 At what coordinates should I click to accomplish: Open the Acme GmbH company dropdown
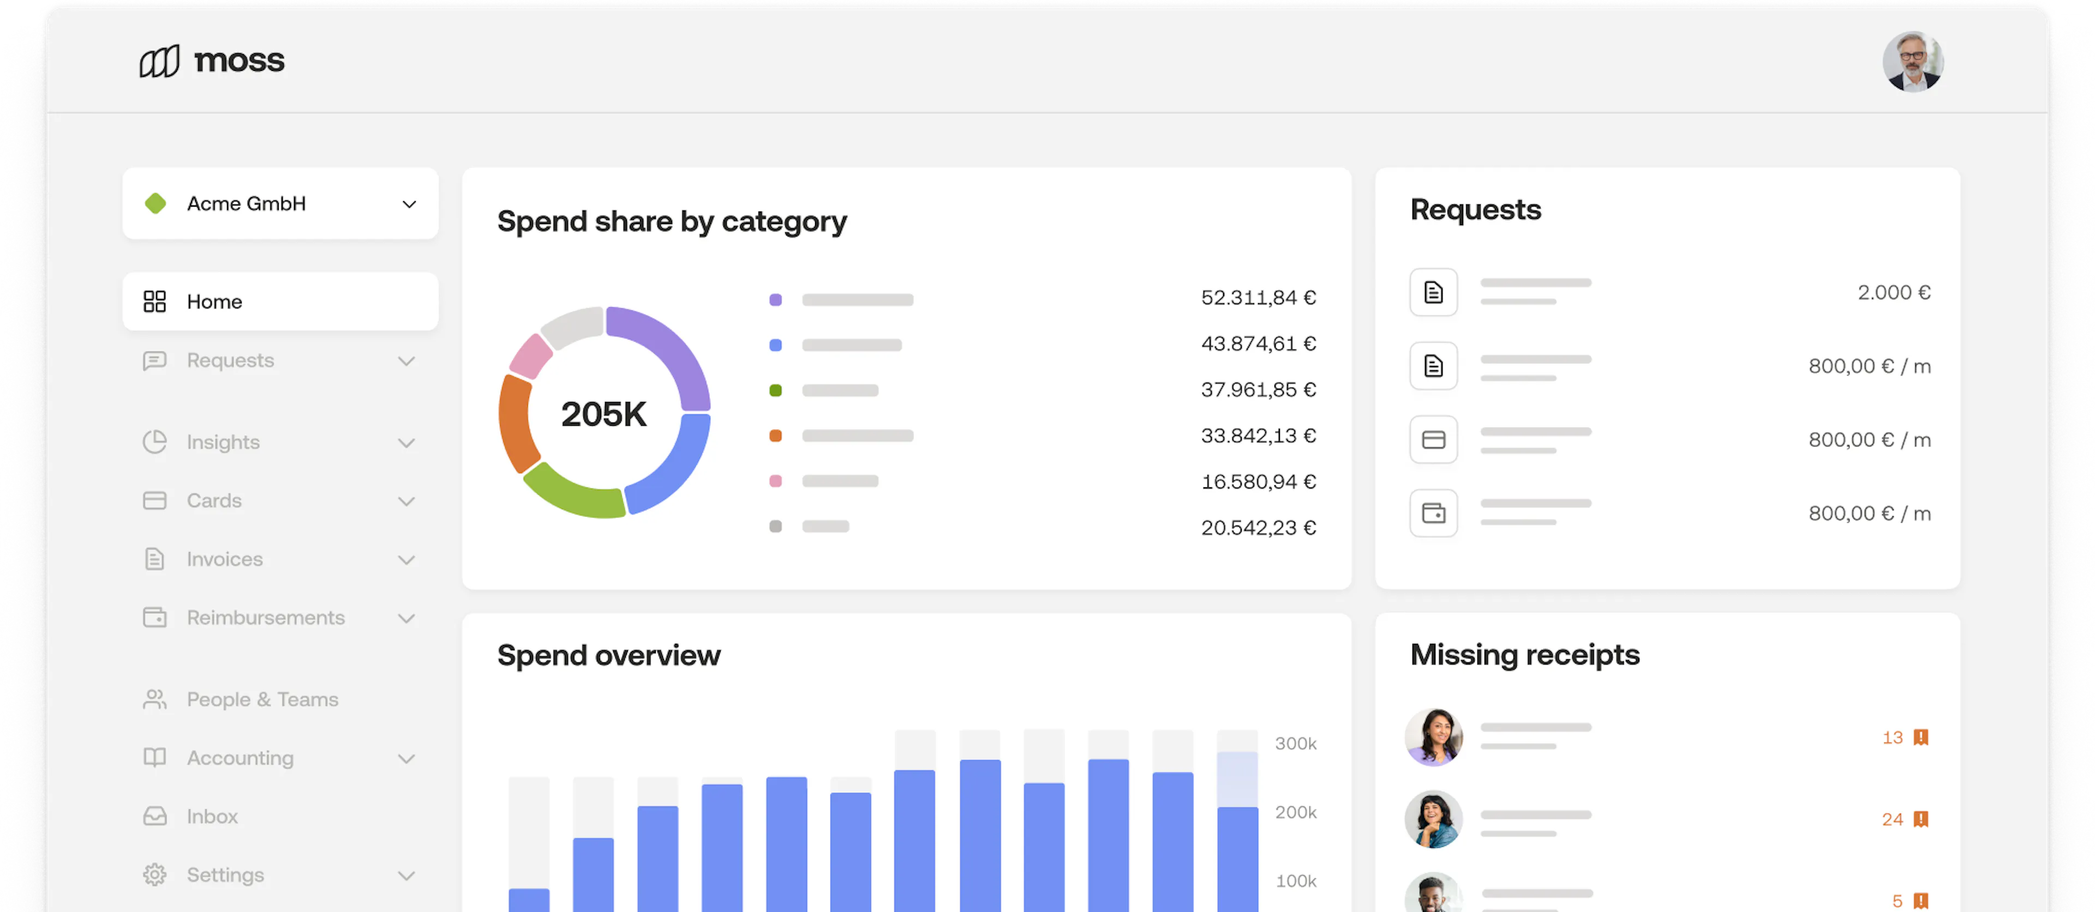280,203
